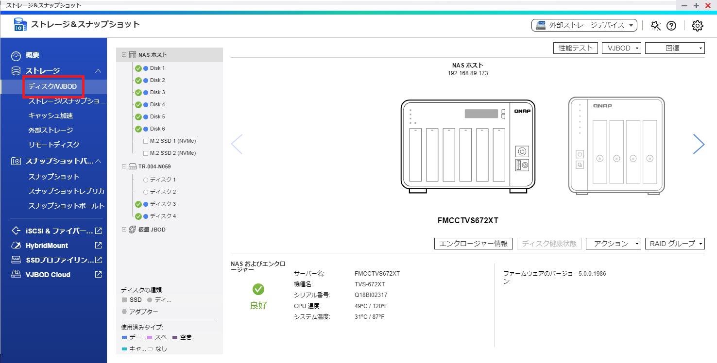Select ディスク 3 under TR-004-N059
The image size is (717, 363).
tap(163, 204)
